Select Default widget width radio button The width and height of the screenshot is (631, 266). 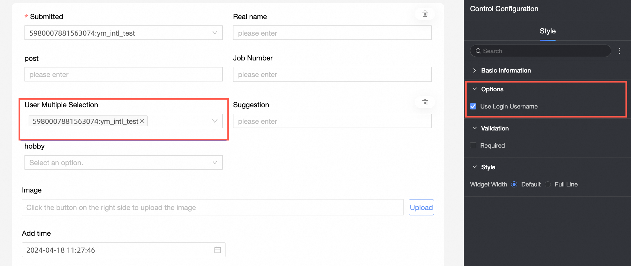pyautogui.click(x=514, y=185)
